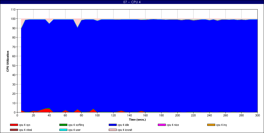Click the 160 tick label on the time axis

tap(145, 115)
